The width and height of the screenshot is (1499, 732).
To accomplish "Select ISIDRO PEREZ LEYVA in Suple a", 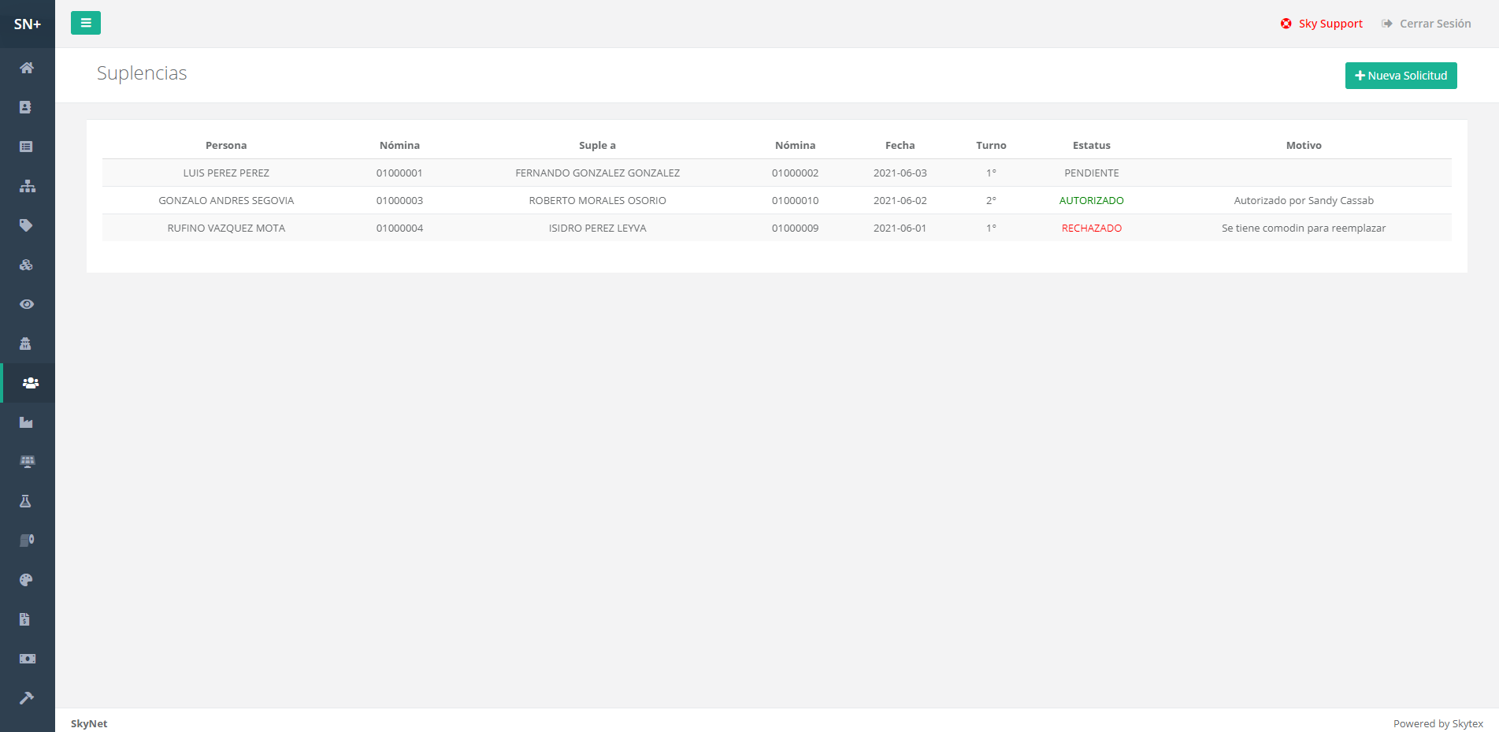I will point(597,229).
